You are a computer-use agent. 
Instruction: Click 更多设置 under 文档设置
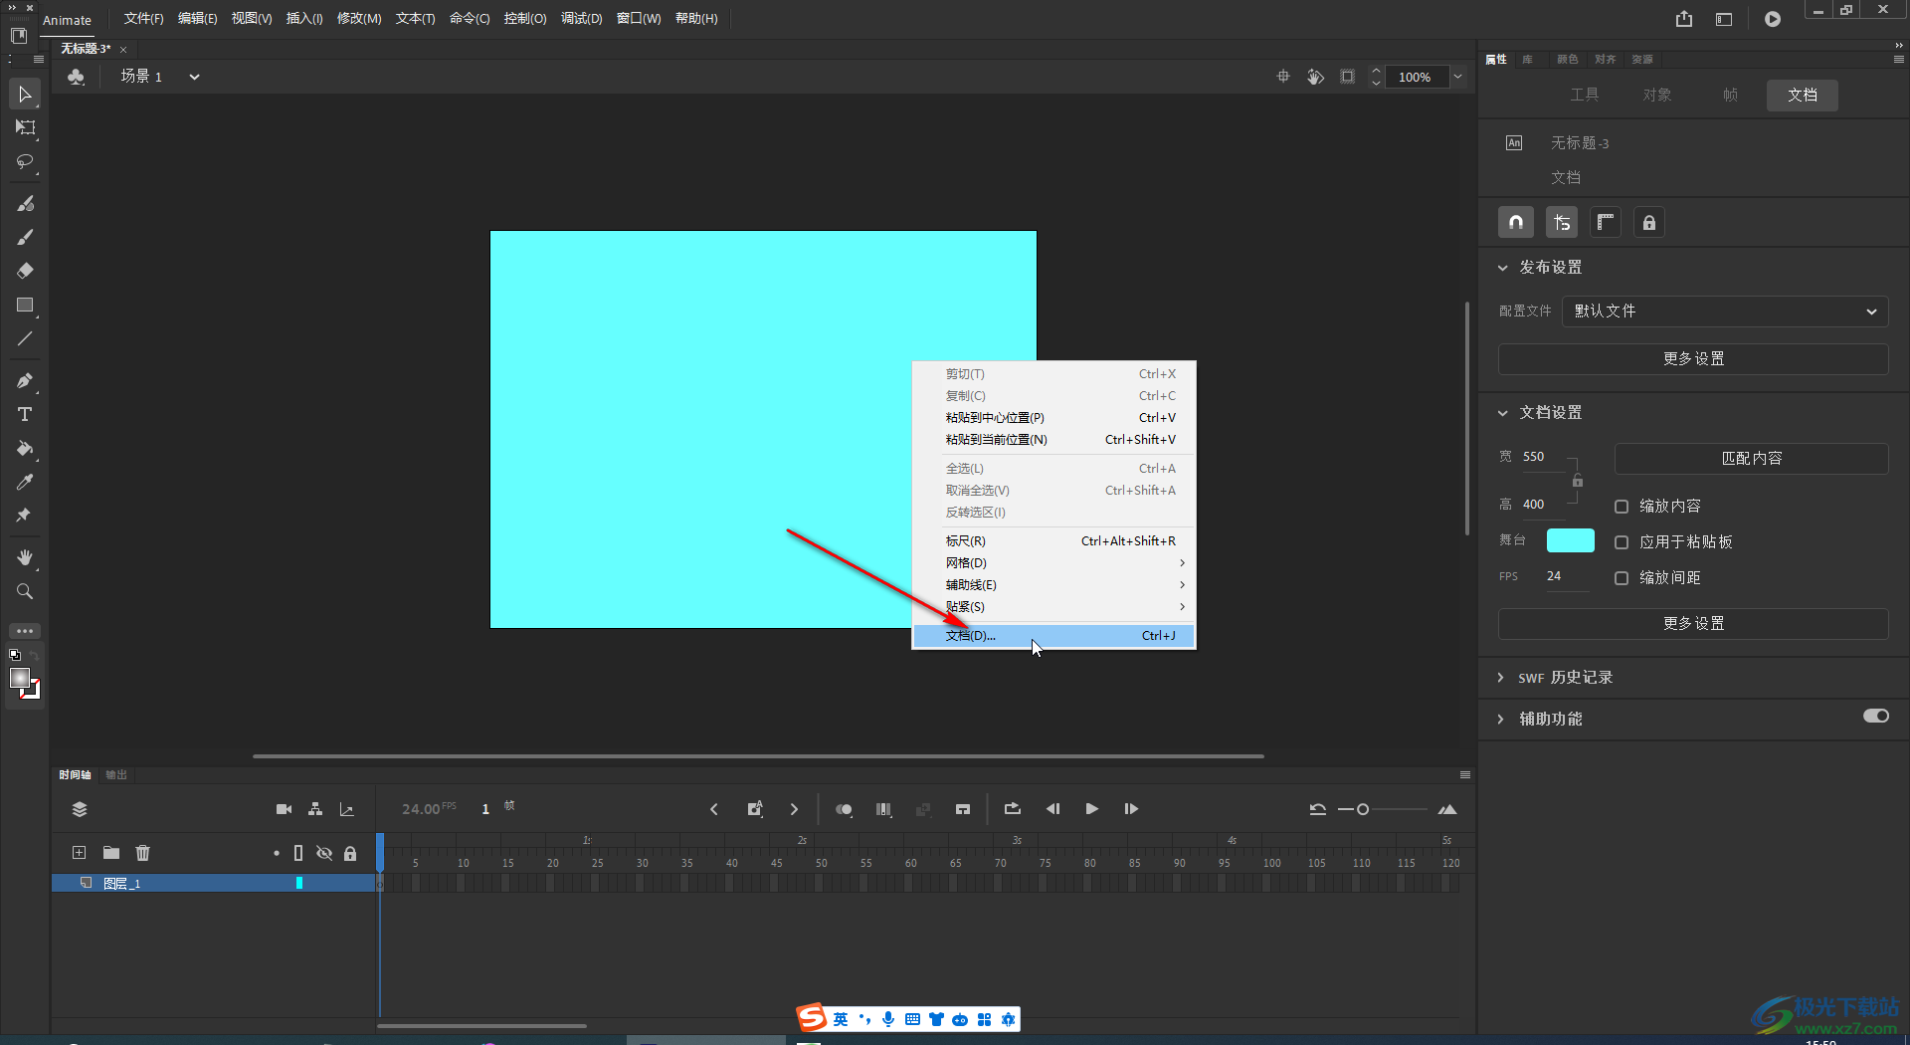point(1693,624)
